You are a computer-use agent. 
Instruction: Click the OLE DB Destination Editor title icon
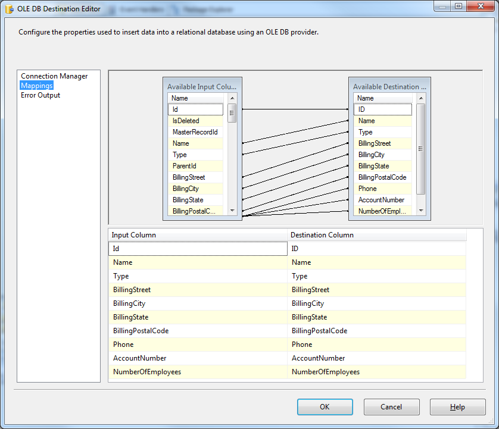pos(10,9)
